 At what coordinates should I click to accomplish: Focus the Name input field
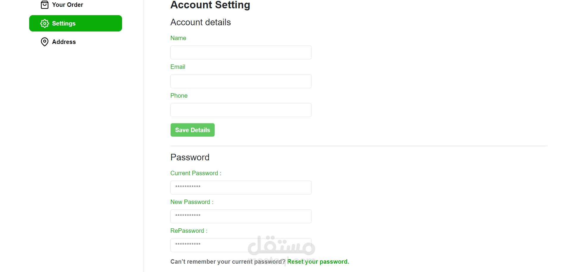[241, 53]
